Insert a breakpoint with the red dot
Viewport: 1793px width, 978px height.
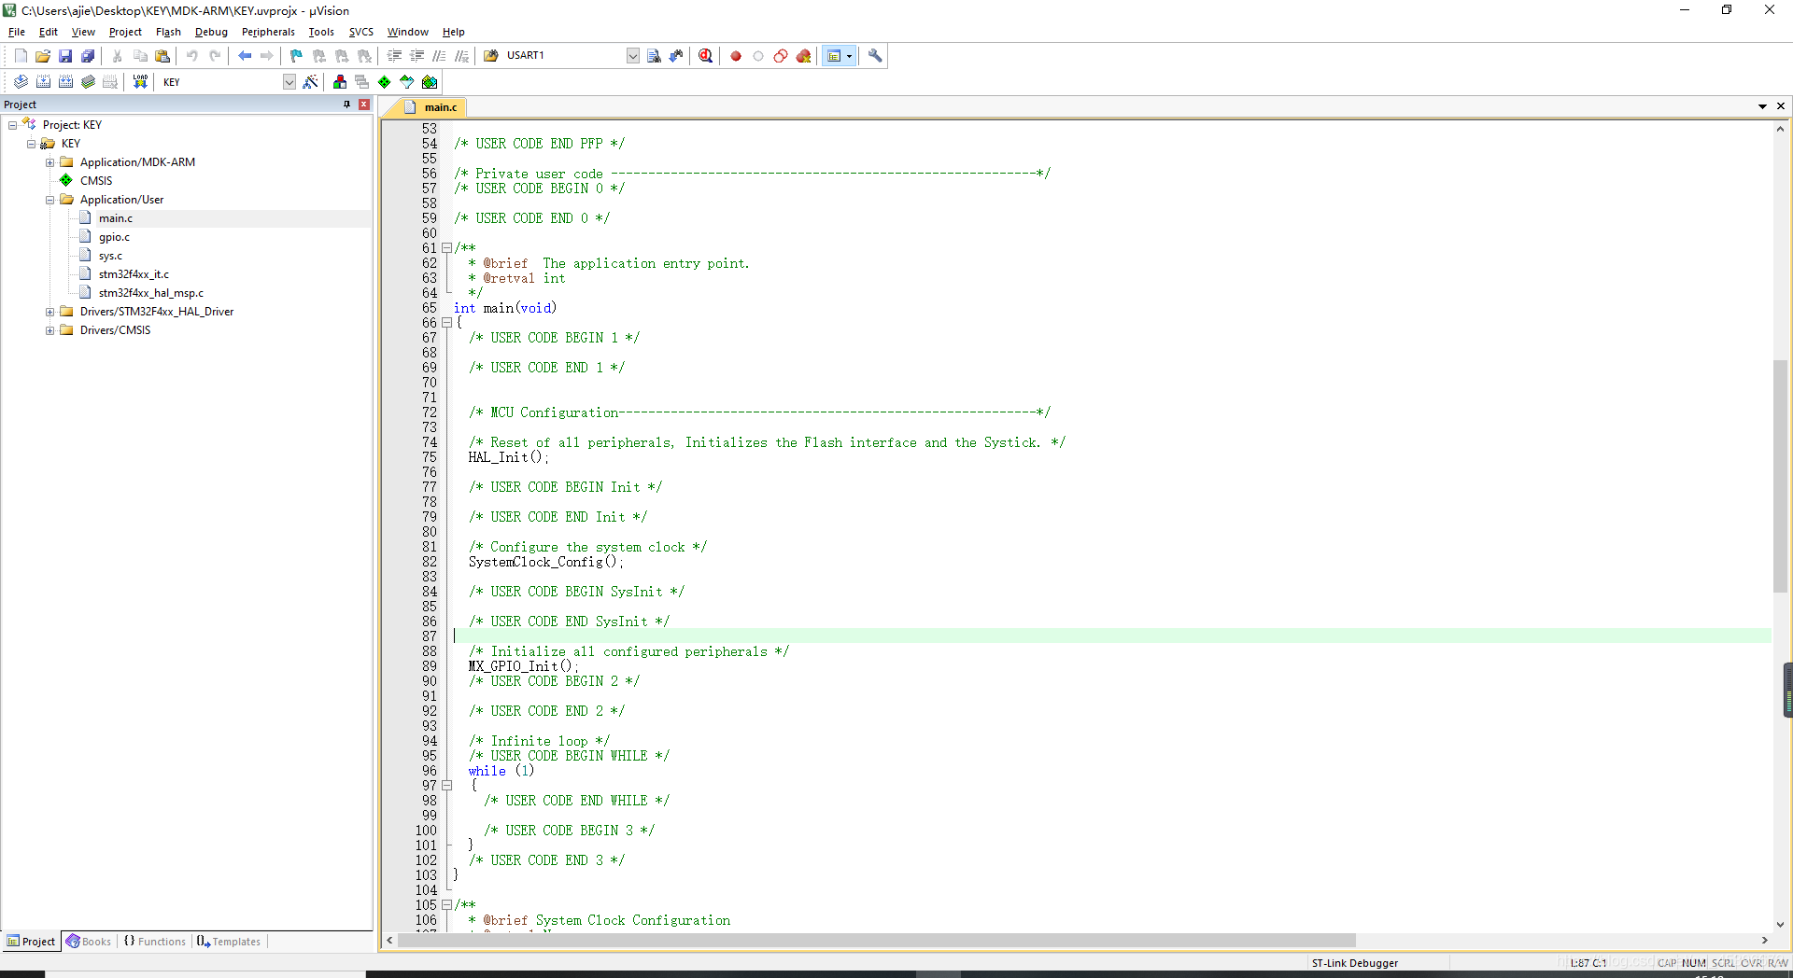click(736, 56)
